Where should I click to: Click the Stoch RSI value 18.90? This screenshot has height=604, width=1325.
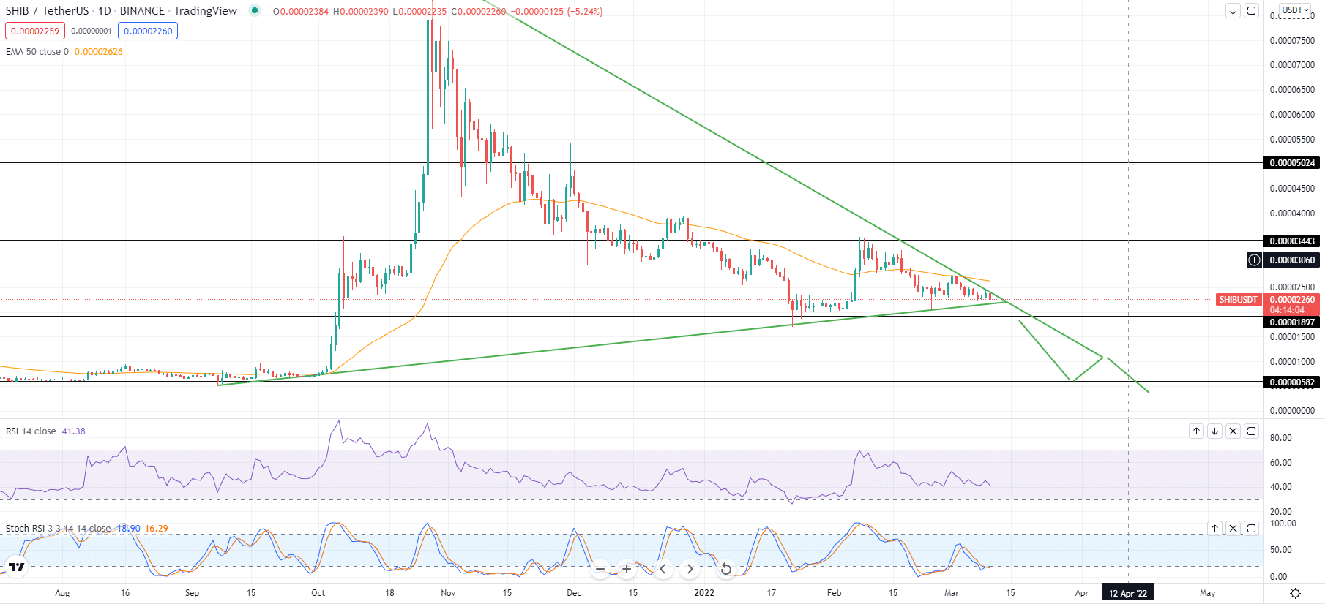(128, 528)
